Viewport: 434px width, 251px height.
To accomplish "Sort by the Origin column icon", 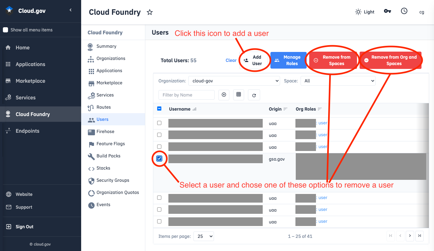I will pyautogui.click(x=285, y=109).
